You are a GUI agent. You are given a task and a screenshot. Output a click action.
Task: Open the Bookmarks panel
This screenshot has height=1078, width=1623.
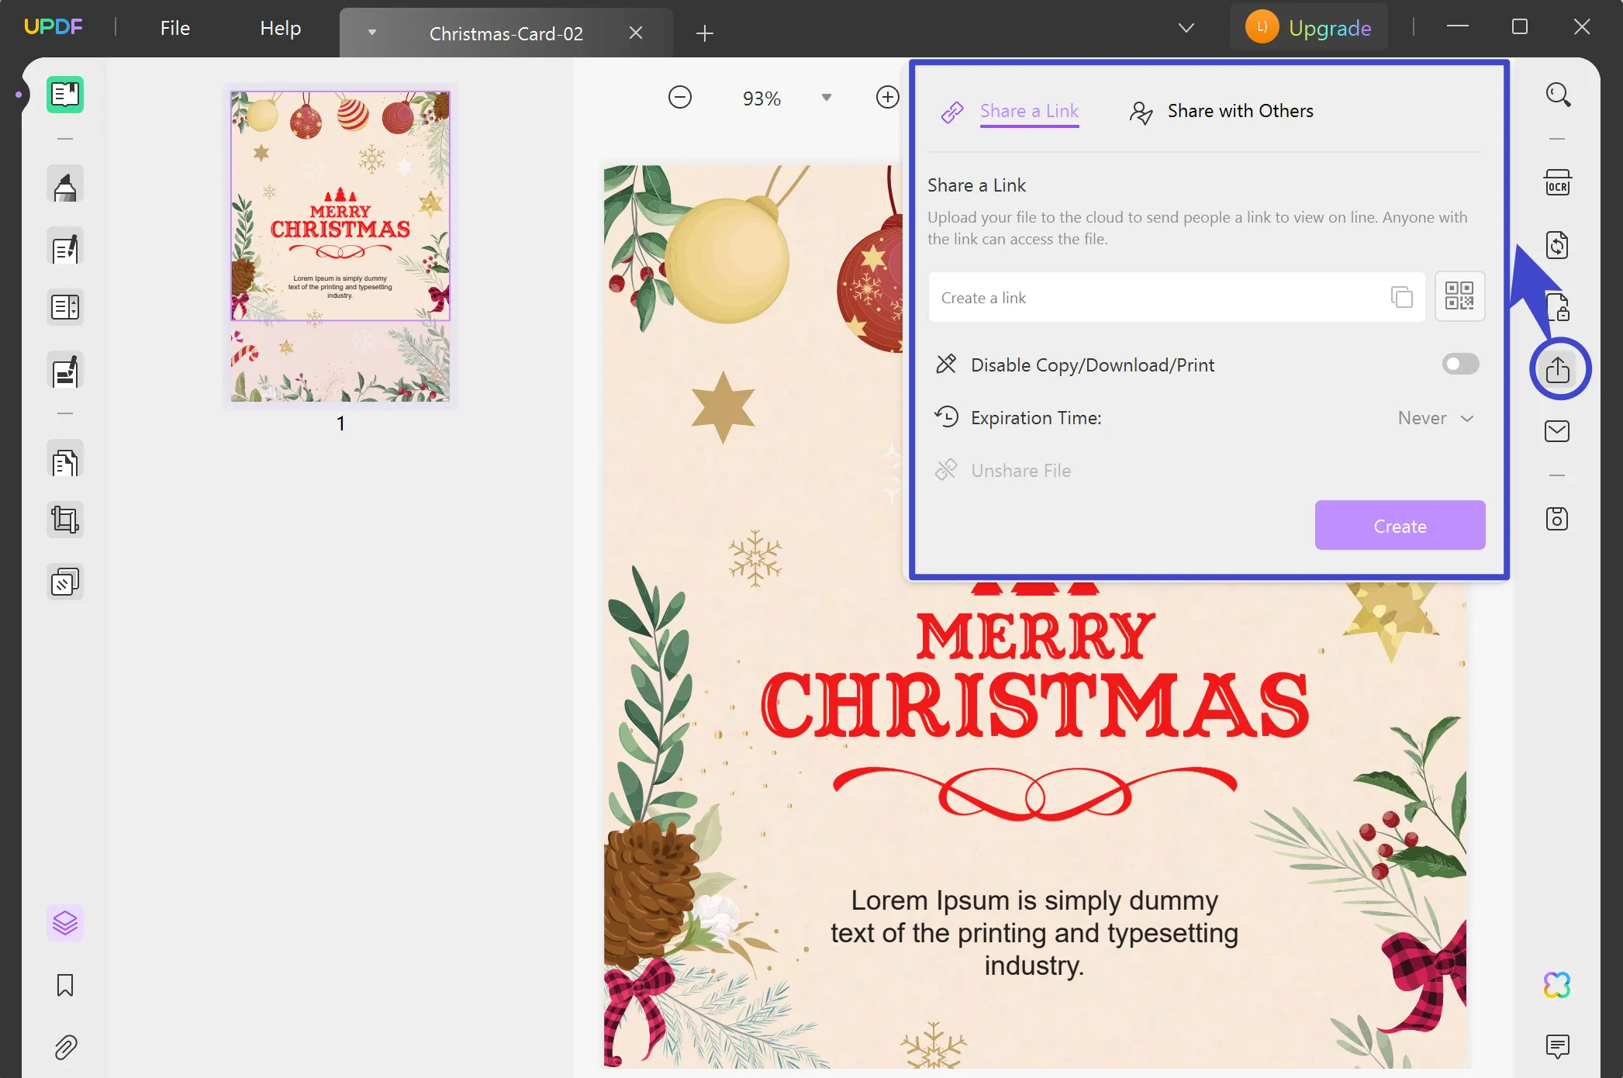click(x=65, y=986)
